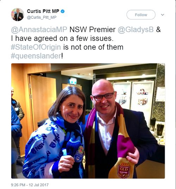Open the #StateOfOrigin hashtag
The image size is (176, 189).
click(36, 47)
